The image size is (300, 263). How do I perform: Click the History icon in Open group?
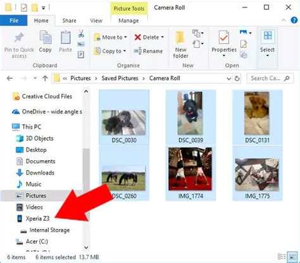coord(244,55)
